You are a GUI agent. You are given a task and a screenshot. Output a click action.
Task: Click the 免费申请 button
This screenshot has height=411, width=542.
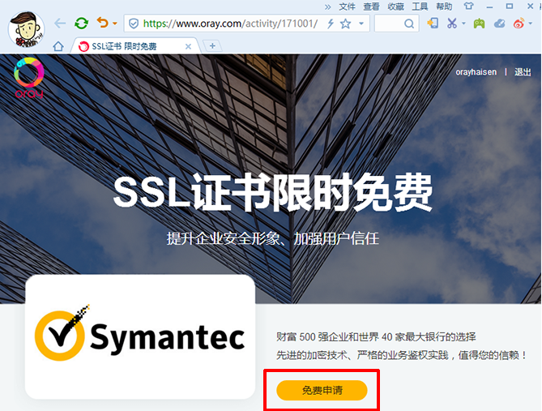[322, 390]
